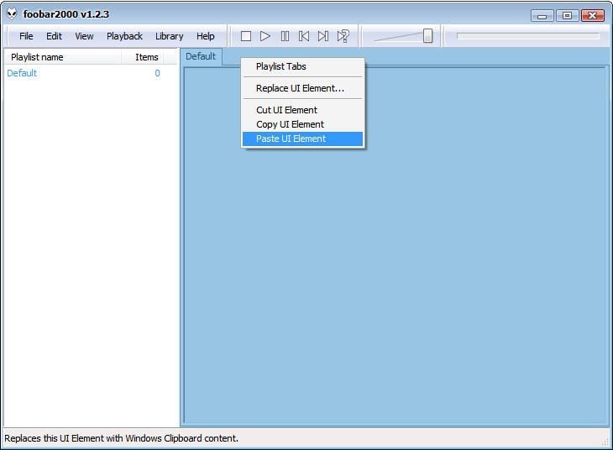613x450 pixels.
Task: Open the Edit menu
Action: click(54, 36)
